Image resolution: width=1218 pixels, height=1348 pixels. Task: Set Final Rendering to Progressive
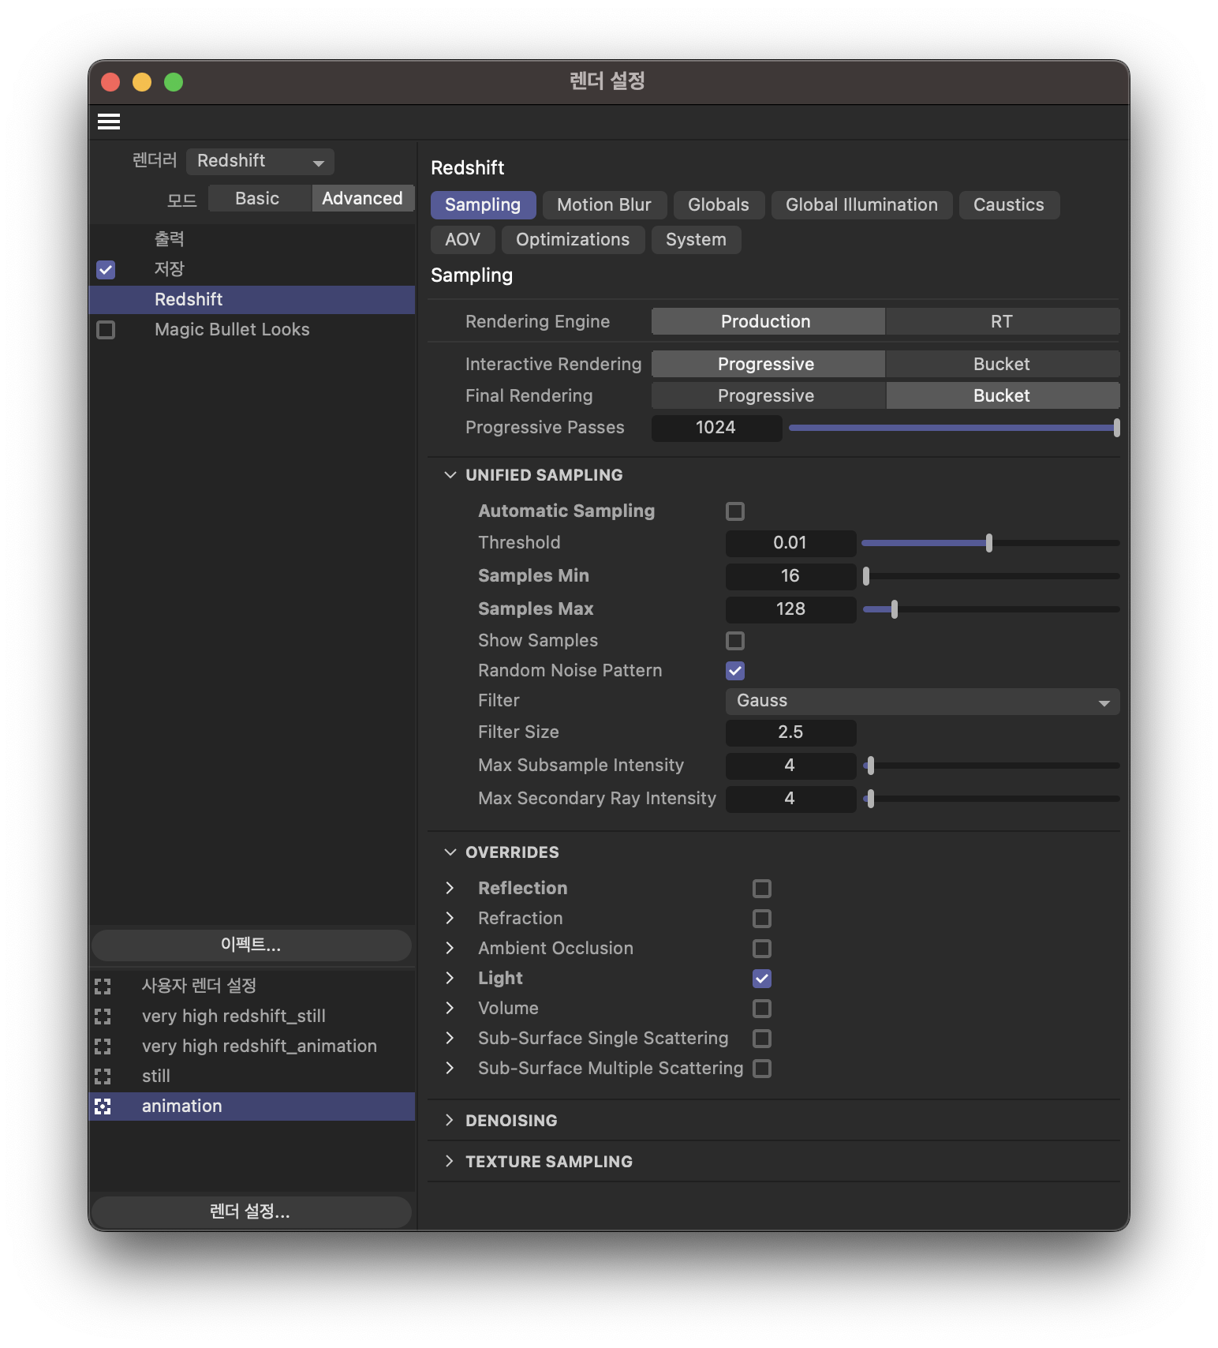point(768,395)
